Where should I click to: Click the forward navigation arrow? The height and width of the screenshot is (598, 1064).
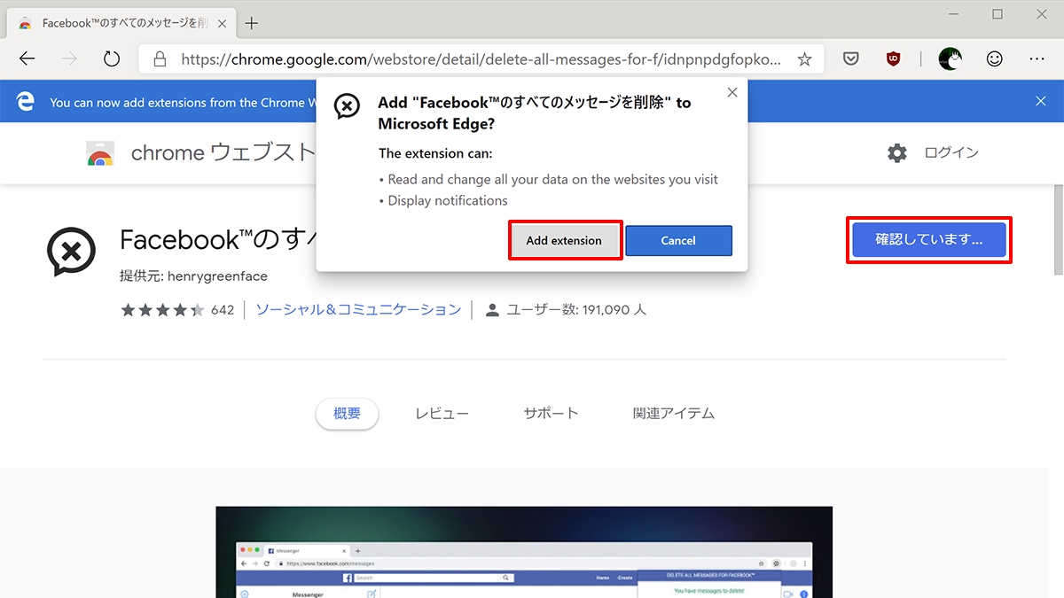pyautogui.click(x=69, y=59)
